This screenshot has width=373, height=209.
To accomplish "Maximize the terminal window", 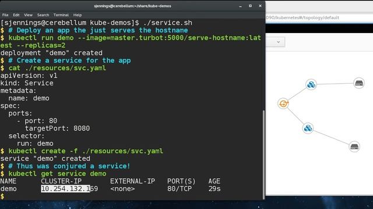I will (x=250, y=6).
